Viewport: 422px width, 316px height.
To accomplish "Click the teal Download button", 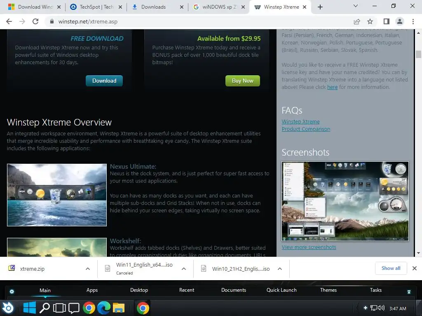I will (x=104, y=81).
